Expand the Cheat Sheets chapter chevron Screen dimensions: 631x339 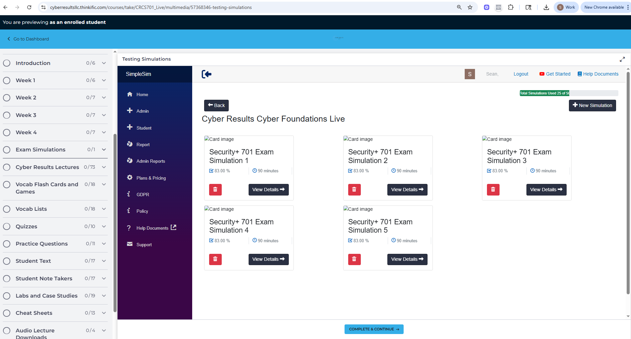pos(104,313)
